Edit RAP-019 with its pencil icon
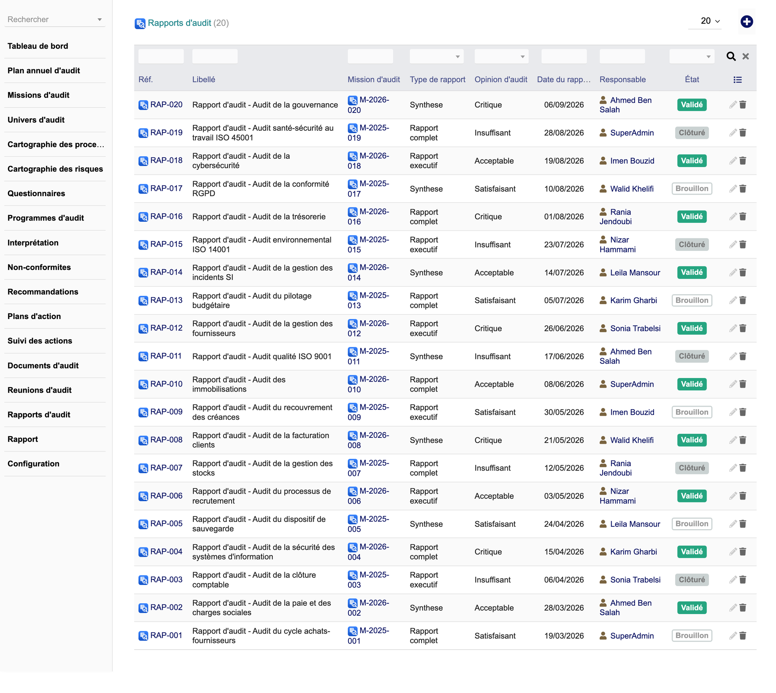 [733, 133]
